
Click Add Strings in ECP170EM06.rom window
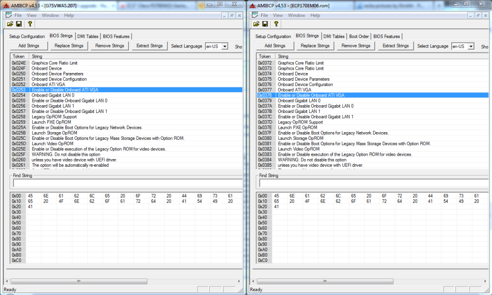tap(275, 46)
